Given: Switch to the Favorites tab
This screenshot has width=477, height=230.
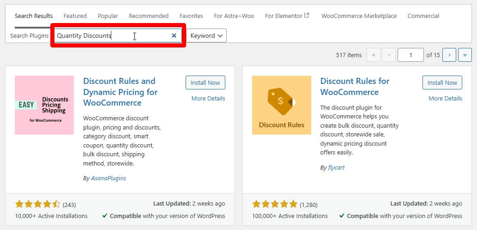Looking at the screenshot, I should click(191, 16).
